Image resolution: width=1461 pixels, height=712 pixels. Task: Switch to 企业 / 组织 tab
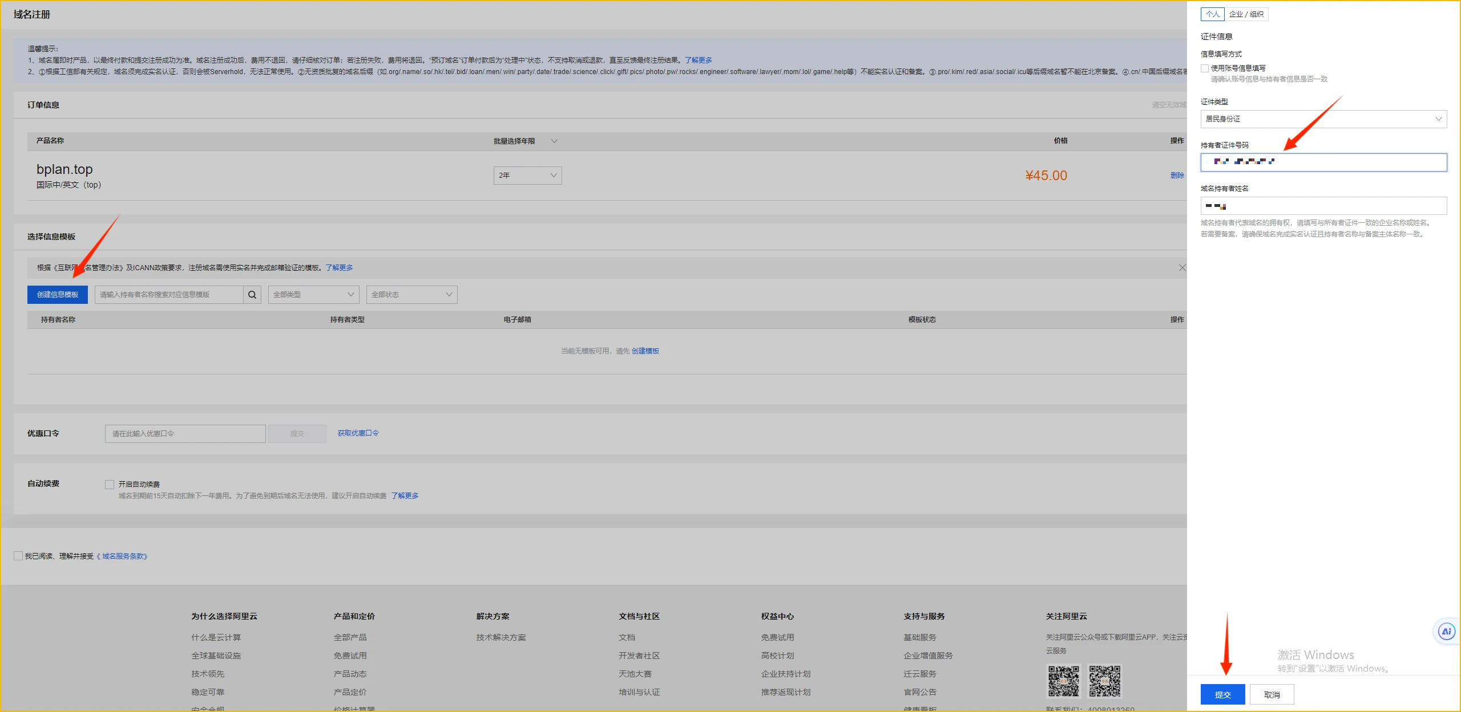click(1246, 14)
